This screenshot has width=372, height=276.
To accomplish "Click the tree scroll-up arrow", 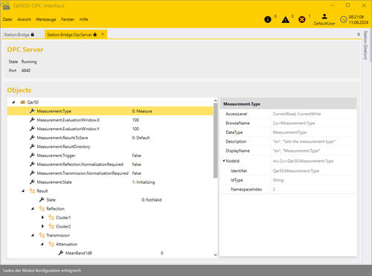I will 215,100.
